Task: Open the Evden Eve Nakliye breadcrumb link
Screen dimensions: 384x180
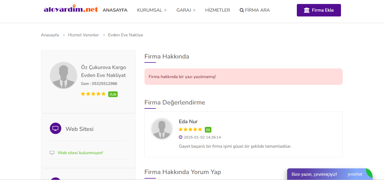Action: [126, 35]
